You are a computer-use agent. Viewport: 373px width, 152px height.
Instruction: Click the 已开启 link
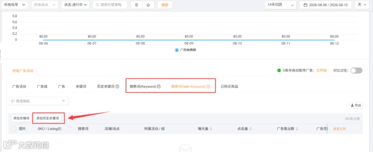[x=321, y=71]
